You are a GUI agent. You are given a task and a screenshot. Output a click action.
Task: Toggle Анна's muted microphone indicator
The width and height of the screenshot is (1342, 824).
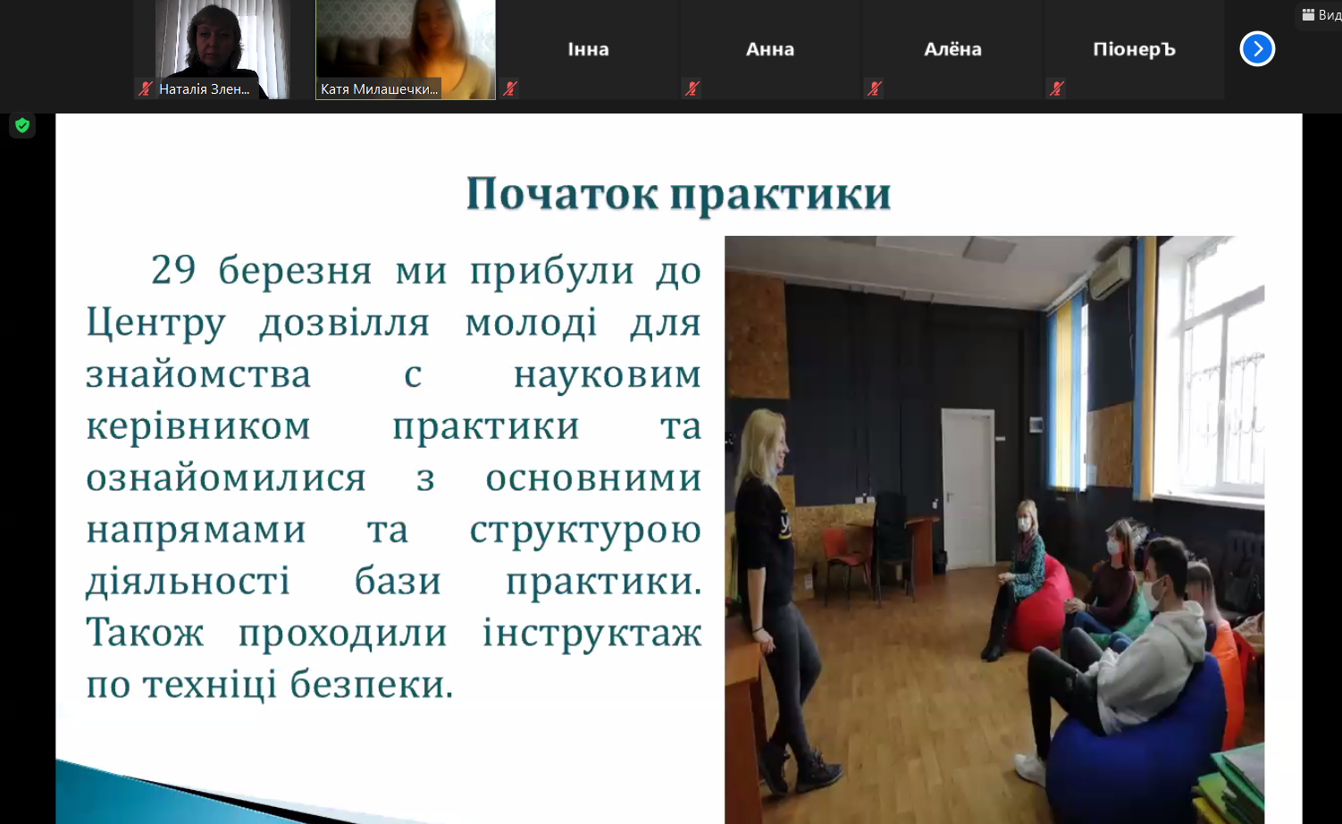tap(692, 88)
